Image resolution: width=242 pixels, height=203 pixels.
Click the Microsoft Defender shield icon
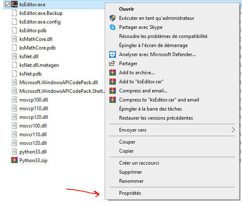coord(113,54)
